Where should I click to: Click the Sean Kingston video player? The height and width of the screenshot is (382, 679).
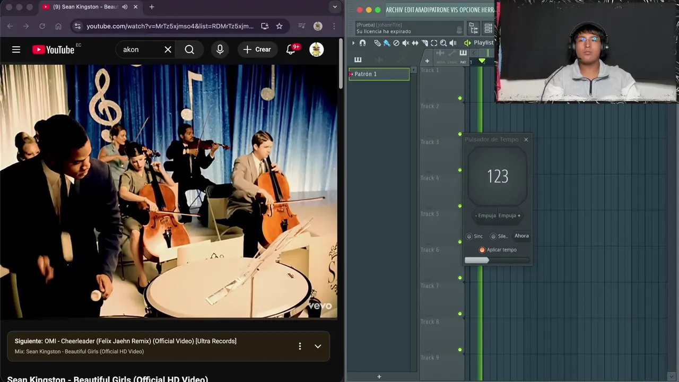[x=169, y=192]
